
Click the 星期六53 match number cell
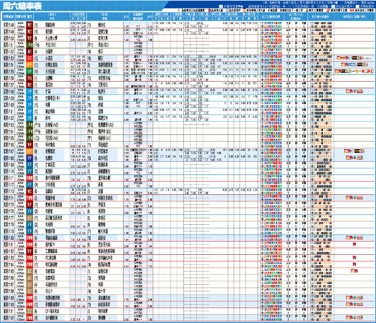click(9, 58)
